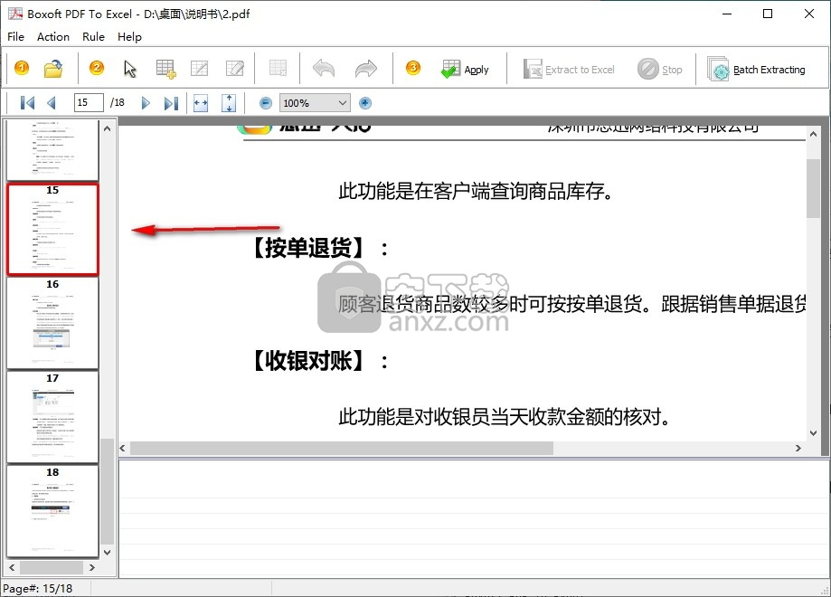831x597 pixels.
Task: Zoom in with plus button
Action: point(365,103)
